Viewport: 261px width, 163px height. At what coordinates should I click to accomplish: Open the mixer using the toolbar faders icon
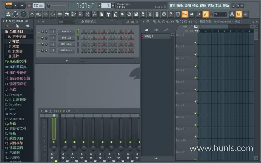click(x=88, y=14)
